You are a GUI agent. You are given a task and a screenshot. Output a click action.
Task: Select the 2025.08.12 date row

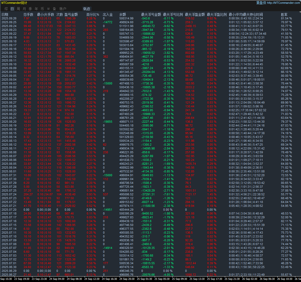[9, 145]
